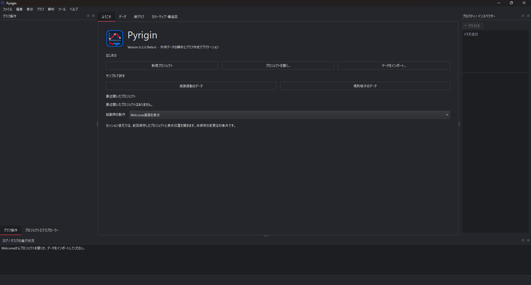This screenshot has width=531, height=285.
Task: Click the Pyrigin title bar app icon
Action: pyautogui.click(x=3, y=3)
